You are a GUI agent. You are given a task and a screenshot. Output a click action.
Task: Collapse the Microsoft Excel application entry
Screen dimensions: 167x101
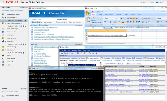point(5,18)
